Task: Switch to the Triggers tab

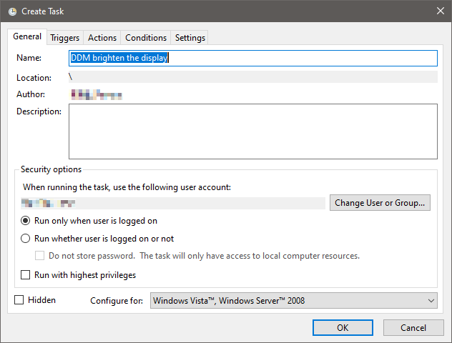Action: point(65,38)
